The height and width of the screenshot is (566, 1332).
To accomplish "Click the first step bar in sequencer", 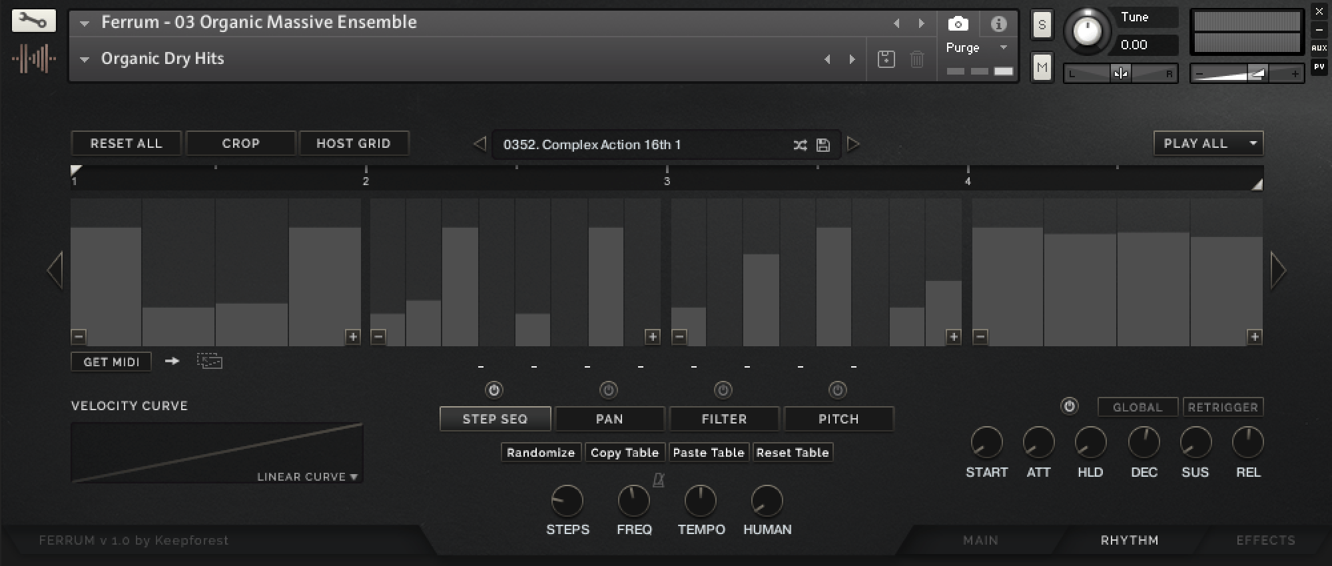I will [x=106, y=286].
